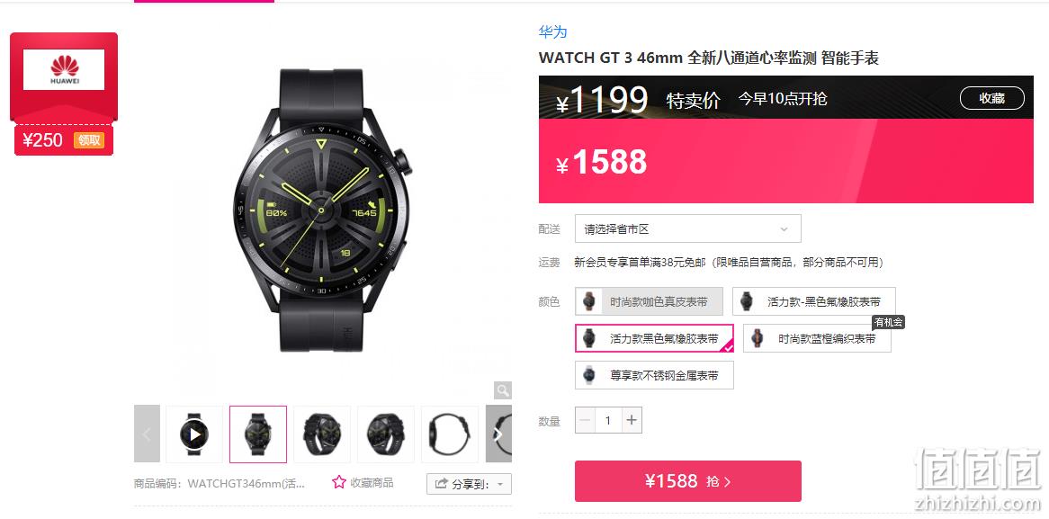Choose 活力款-黑色氟橡胶表带 option

point(813,301)
